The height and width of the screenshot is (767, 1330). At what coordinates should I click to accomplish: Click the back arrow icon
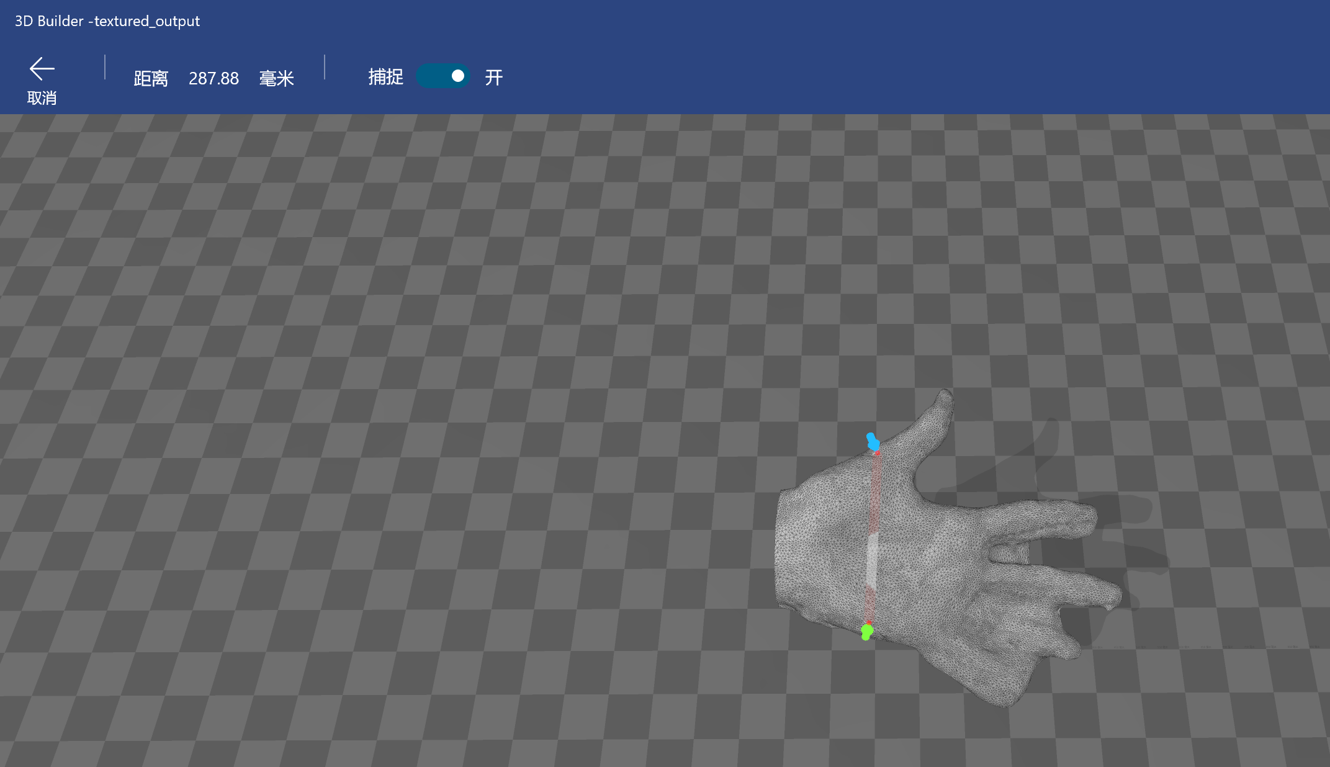[42, 69]
